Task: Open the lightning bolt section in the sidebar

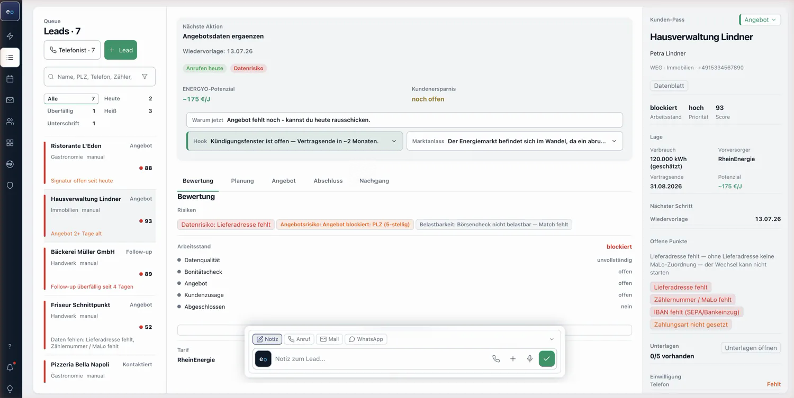Action: pos(10,36)
